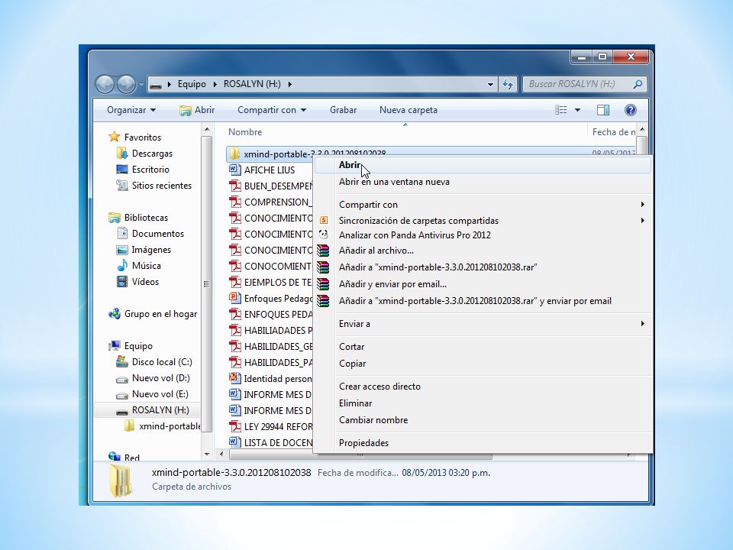Open the recent pages dropdown beside the Forward arrow

tap(140, 85)
